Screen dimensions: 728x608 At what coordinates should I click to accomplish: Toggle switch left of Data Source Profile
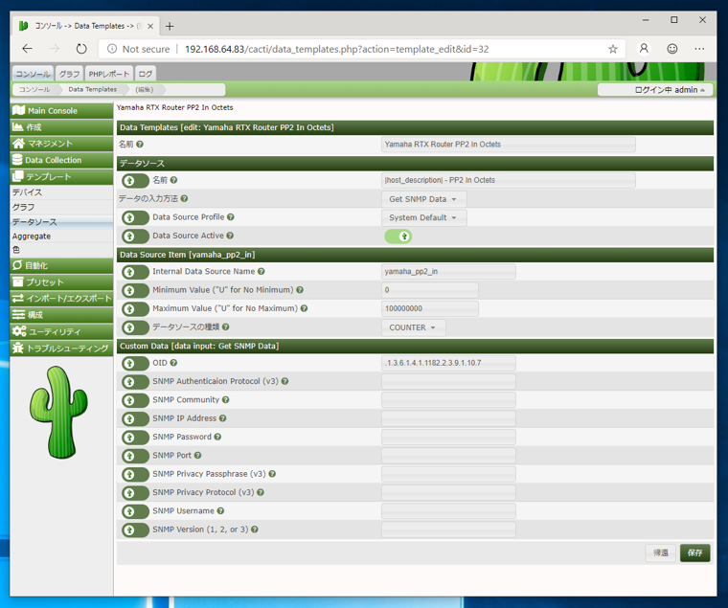click(135, 217)
